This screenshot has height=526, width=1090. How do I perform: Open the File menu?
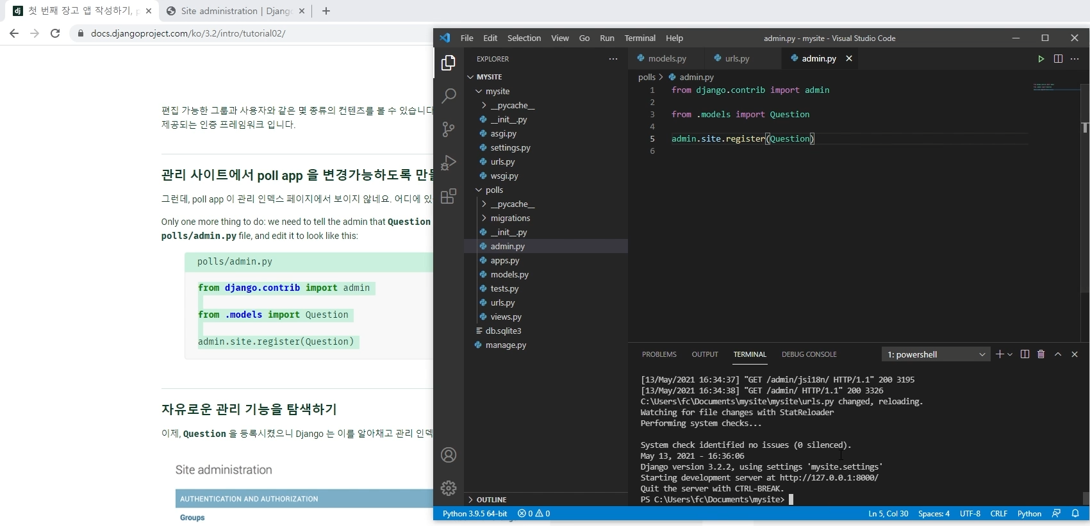point(467,38)
